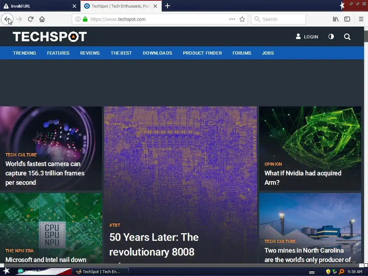Click the macOS Transformation taskbar button

click(43, 272)
